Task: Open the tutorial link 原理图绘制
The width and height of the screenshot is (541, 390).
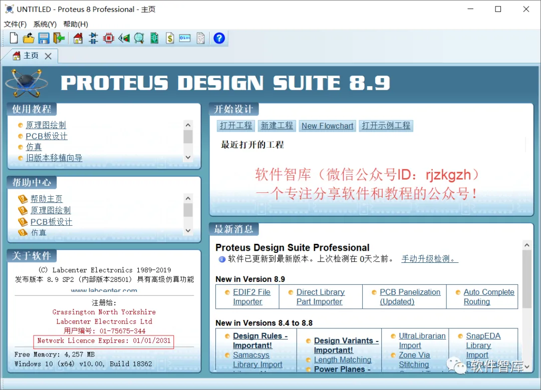Action: point(46,125)
